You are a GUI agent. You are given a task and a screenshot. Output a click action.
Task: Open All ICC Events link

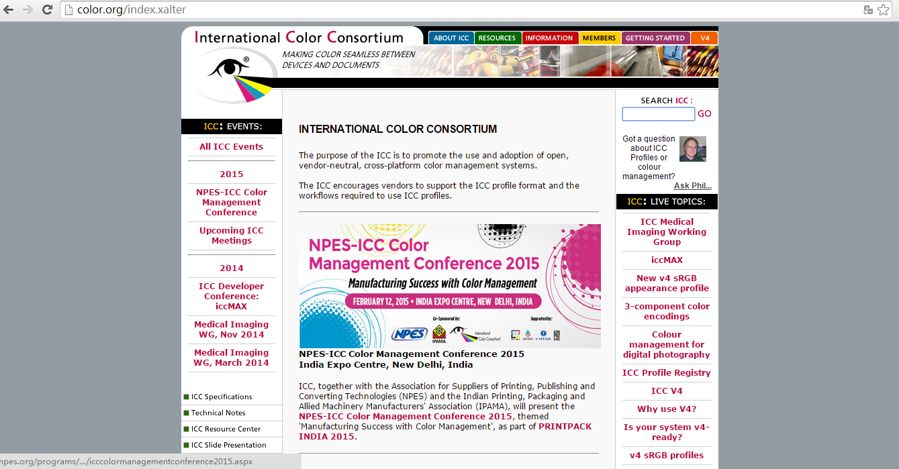tap(231, 147)
